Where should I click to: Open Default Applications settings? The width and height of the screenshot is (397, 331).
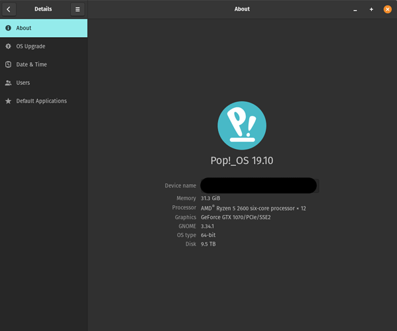[x=44, y=101]
